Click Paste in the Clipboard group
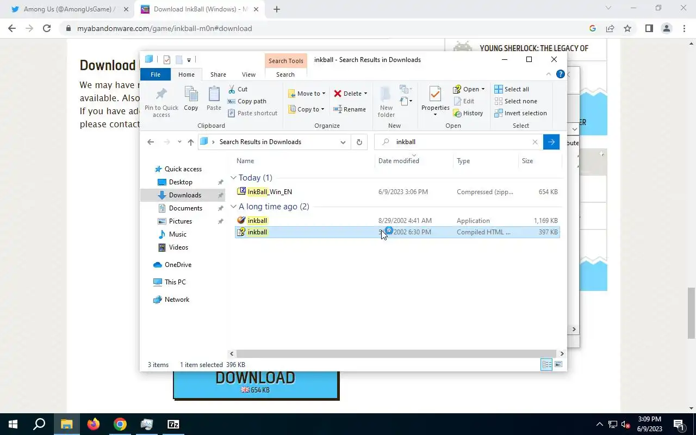 point(214,98)
